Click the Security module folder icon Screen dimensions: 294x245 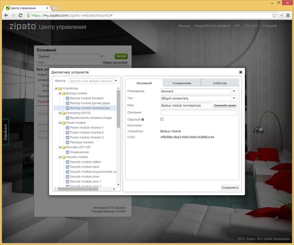point(63,157)
